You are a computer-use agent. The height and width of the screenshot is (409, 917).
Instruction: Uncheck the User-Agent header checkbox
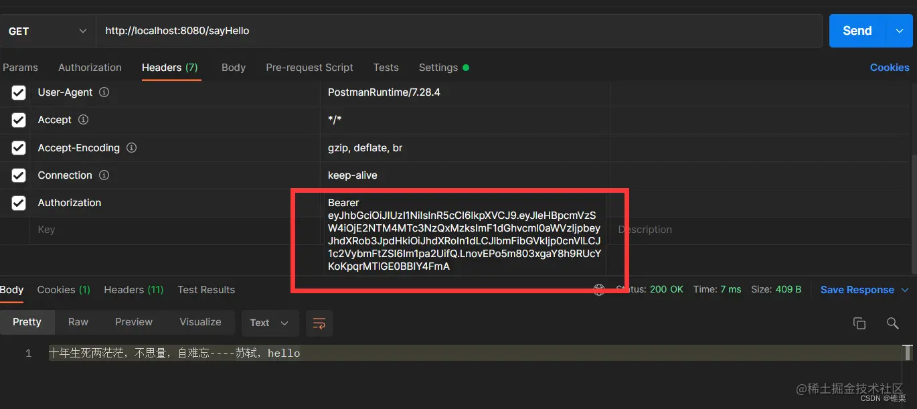[x=19, y=92]
